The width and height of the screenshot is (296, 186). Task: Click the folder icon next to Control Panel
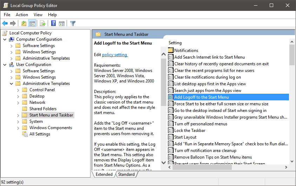[25, 90]
